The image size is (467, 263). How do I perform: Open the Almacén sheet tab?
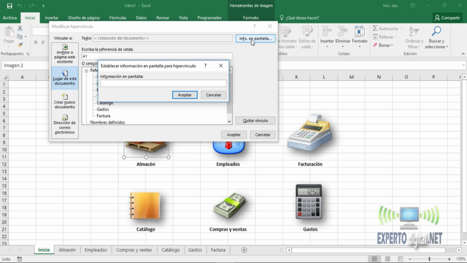coord(67,250)
